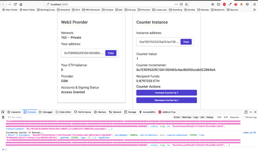Open the index.js:89 source link
Image resolution: width=258 pixels, height=152 pixels.
[x=249, y=133]
